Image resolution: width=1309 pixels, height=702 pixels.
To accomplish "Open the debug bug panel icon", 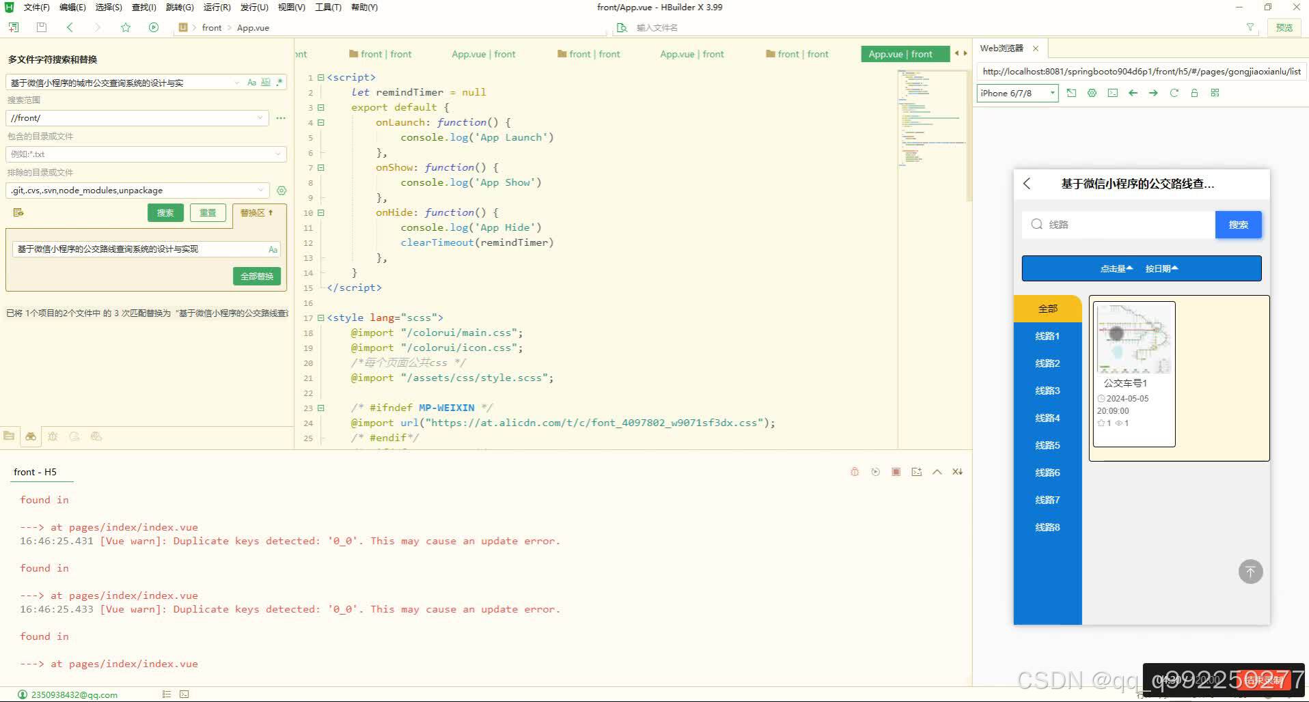I will point(53,436).
